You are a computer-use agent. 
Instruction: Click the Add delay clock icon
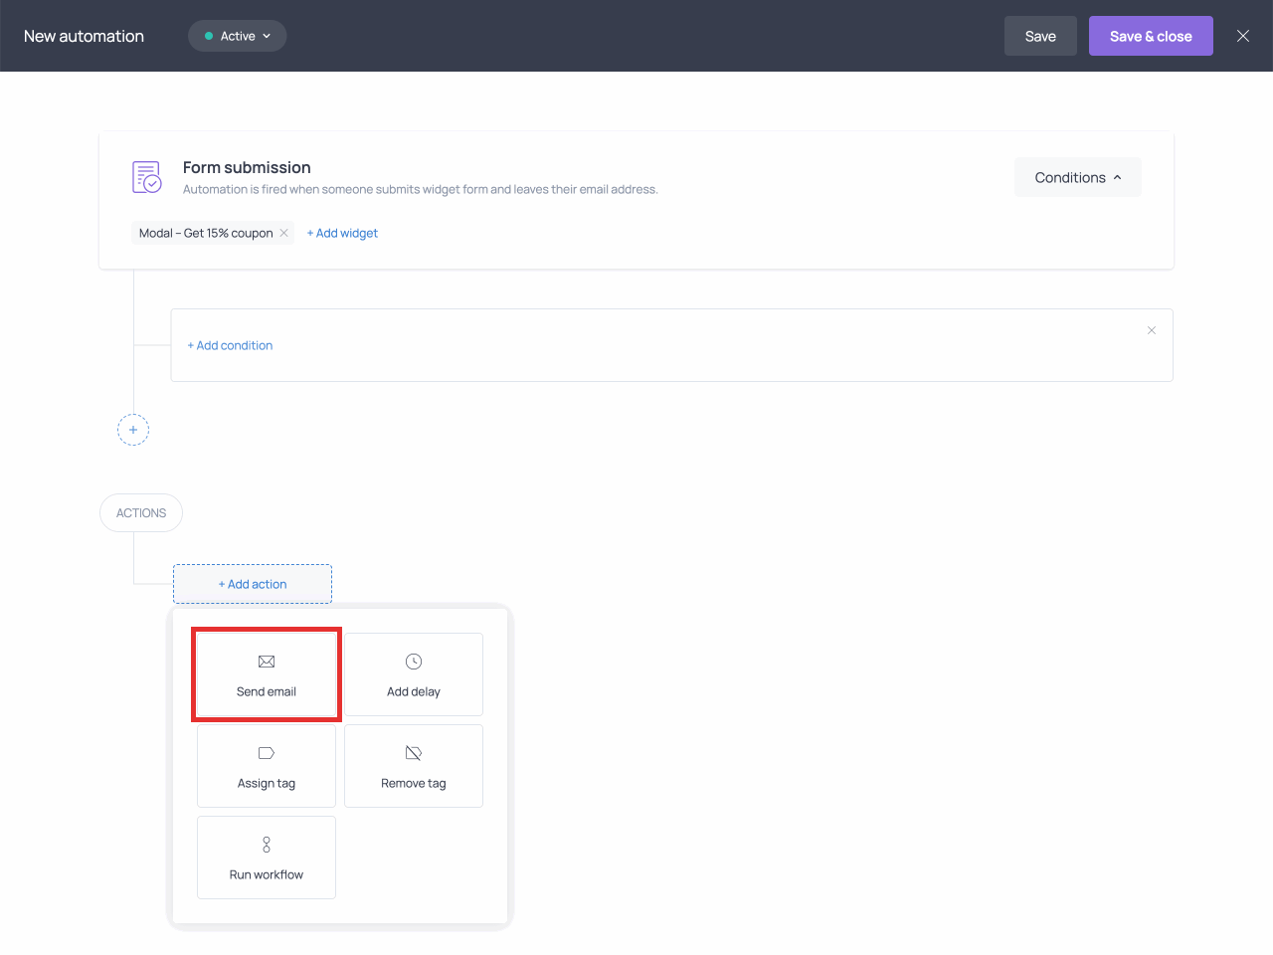pyautogui.click(x=414, y=662)
